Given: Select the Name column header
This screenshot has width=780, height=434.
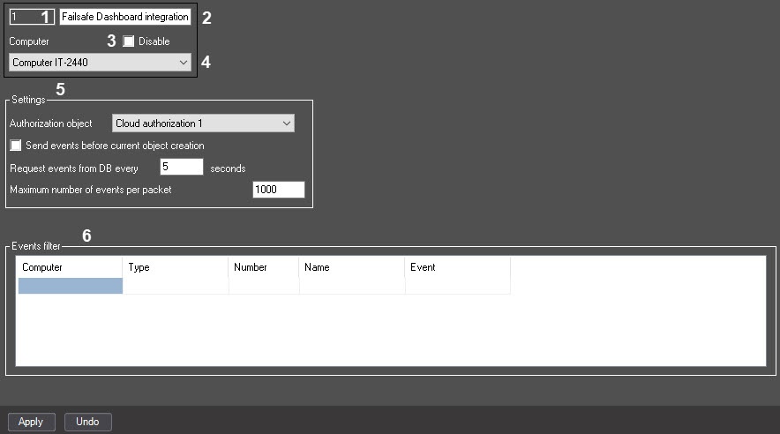Looking at the screenshot, I should [352, 267].
